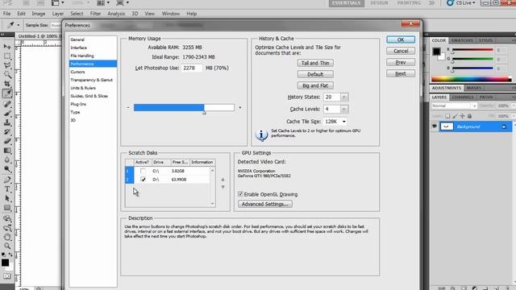This screenshot has width=516, height=290.
Task: Select the History Brush tool
Action: click(7, 132)
